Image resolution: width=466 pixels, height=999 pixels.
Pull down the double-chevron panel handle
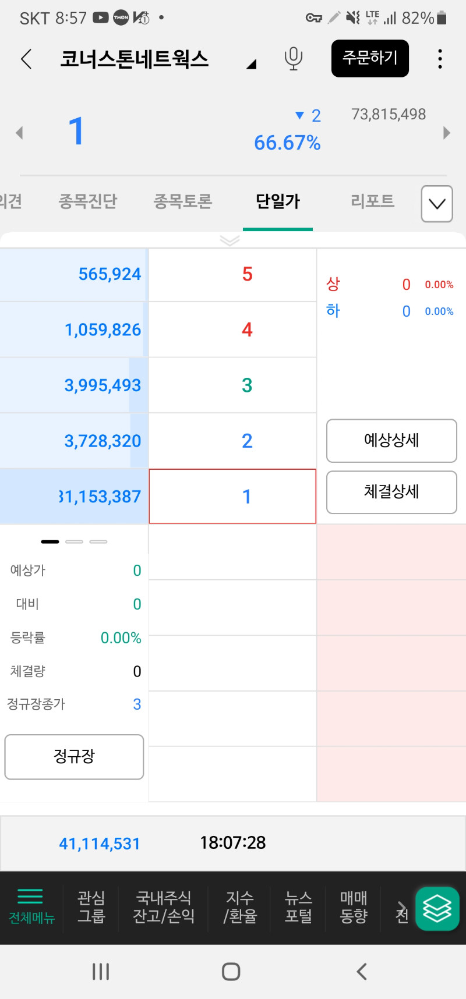pyautogui.click(x=230, y=240)
